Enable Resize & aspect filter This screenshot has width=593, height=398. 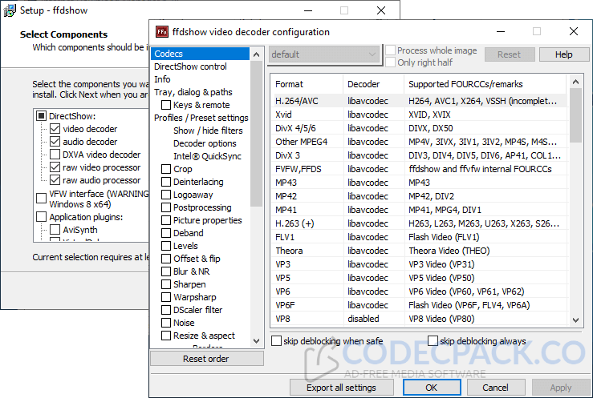166,336
